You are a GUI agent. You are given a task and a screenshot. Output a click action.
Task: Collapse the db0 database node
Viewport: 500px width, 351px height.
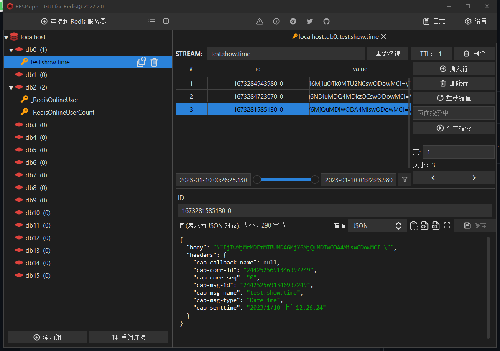click(x=11, y=50)
